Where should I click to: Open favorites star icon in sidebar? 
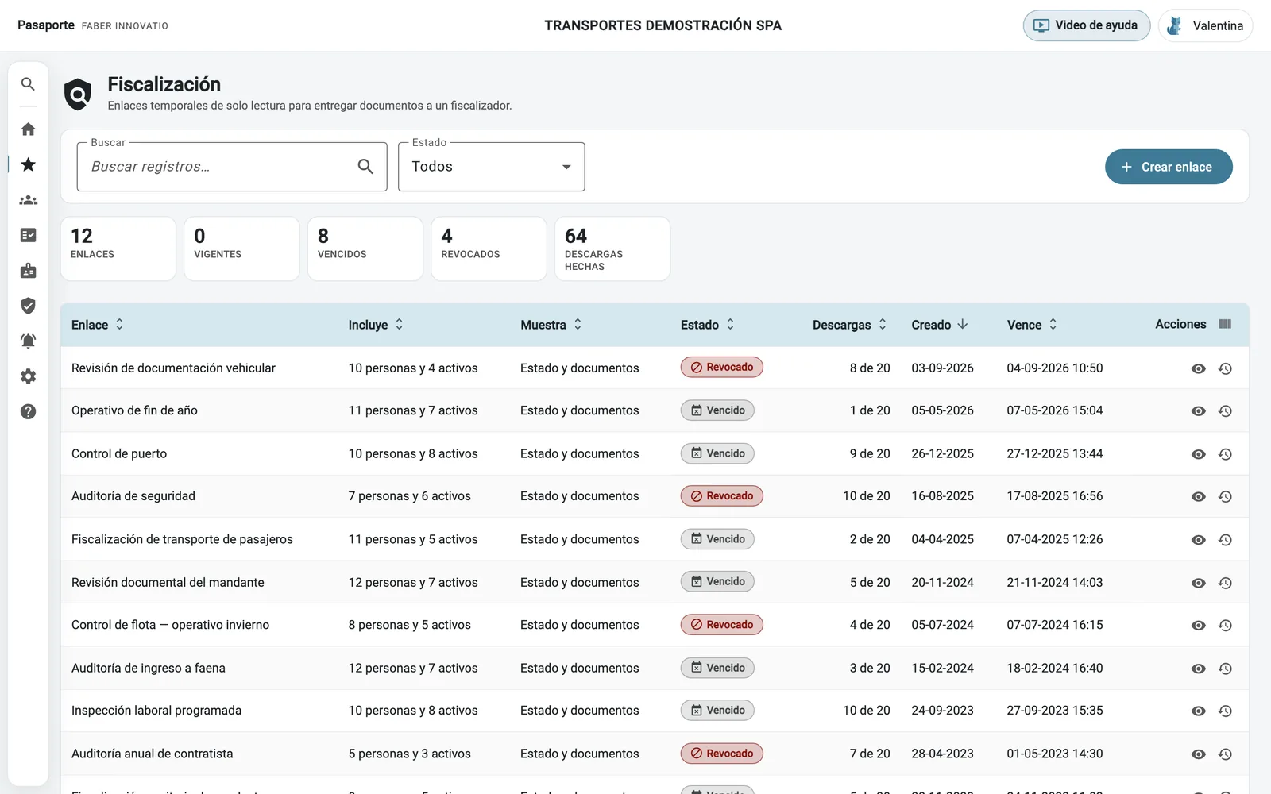(28, 164)
